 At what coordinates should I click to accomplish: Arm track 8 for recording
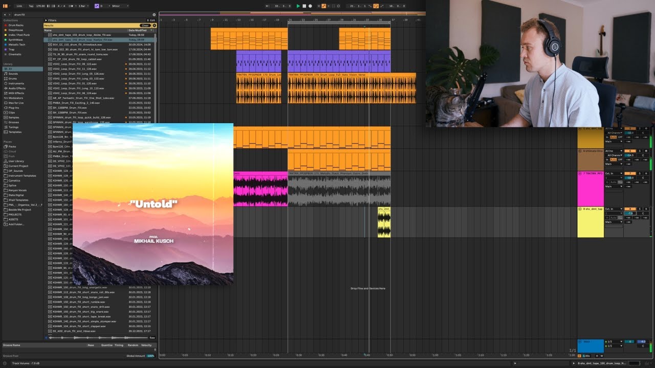(x=646, y=209)
